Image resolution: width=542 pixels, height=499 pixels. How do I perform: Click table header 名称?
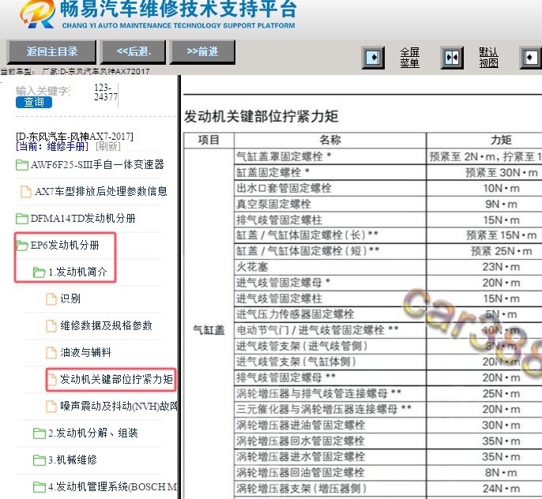pyautogui.click(x=330, y=140)
